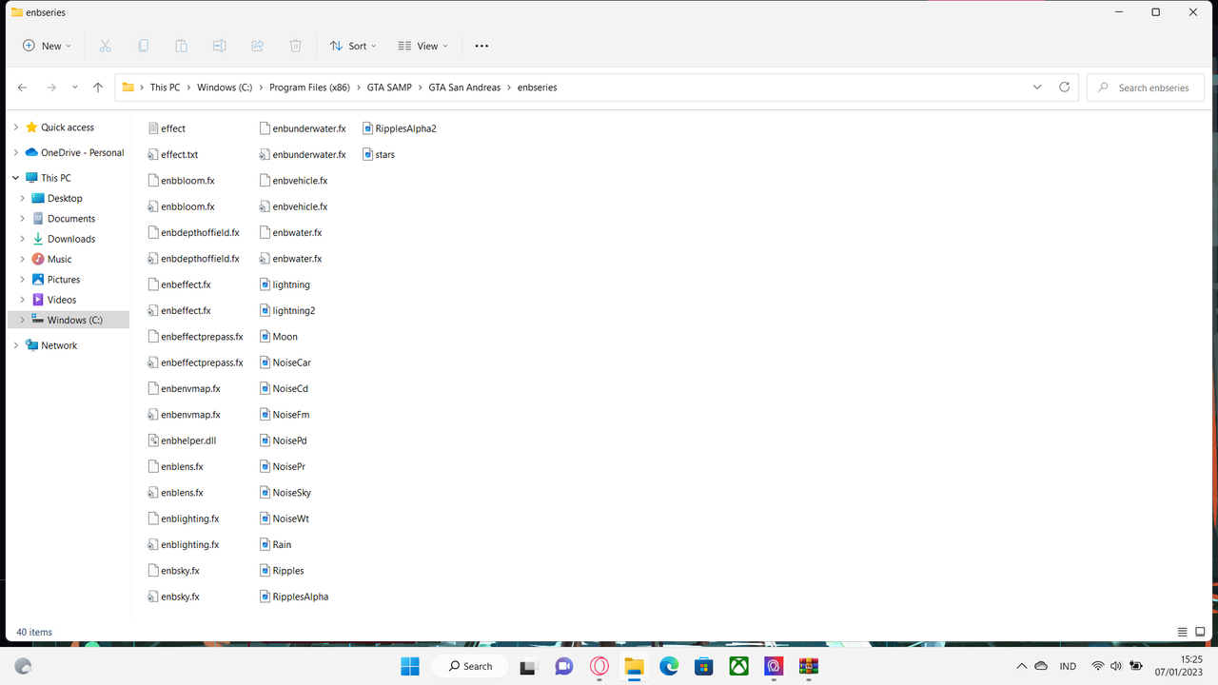Select the Moon image file
Screen dimensions: 1218x685
(278, 337)
